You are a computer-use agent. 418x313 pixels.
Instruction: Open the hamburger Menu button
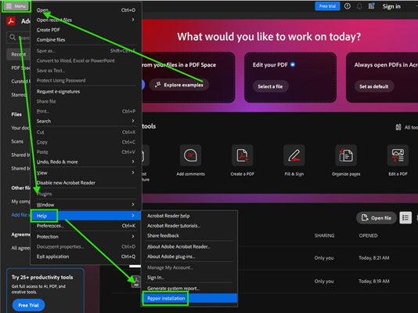(16, 6)
